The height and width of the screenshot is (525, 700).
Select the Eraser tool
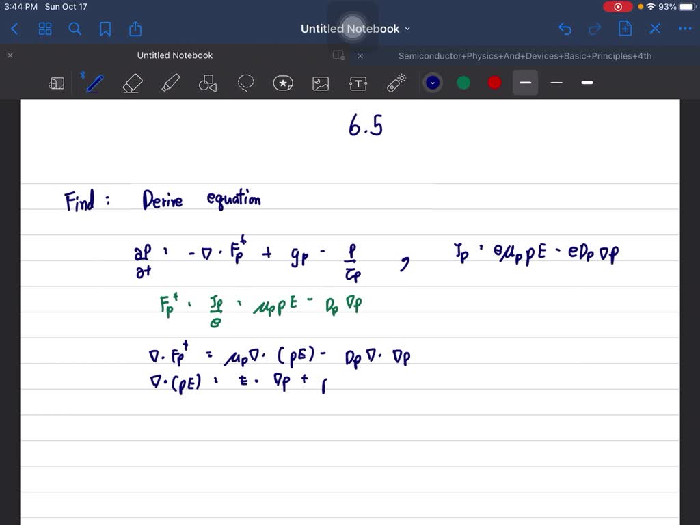[x=133, y=83]
